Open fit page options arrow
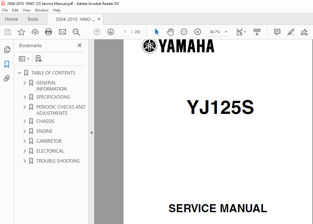The height and width of the screenshot is (224, 313). (245, 32)
